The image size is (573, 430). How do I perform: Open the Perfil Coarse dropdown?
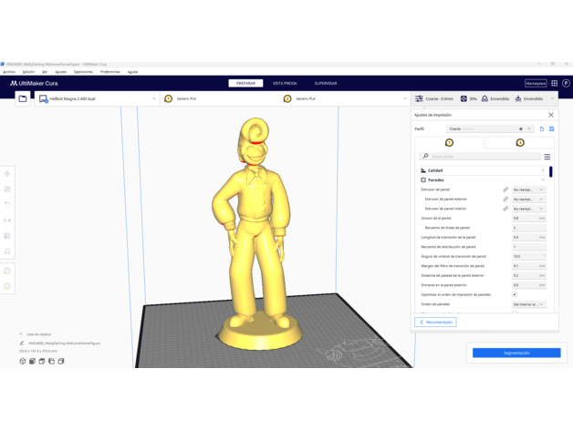(490, 129)
